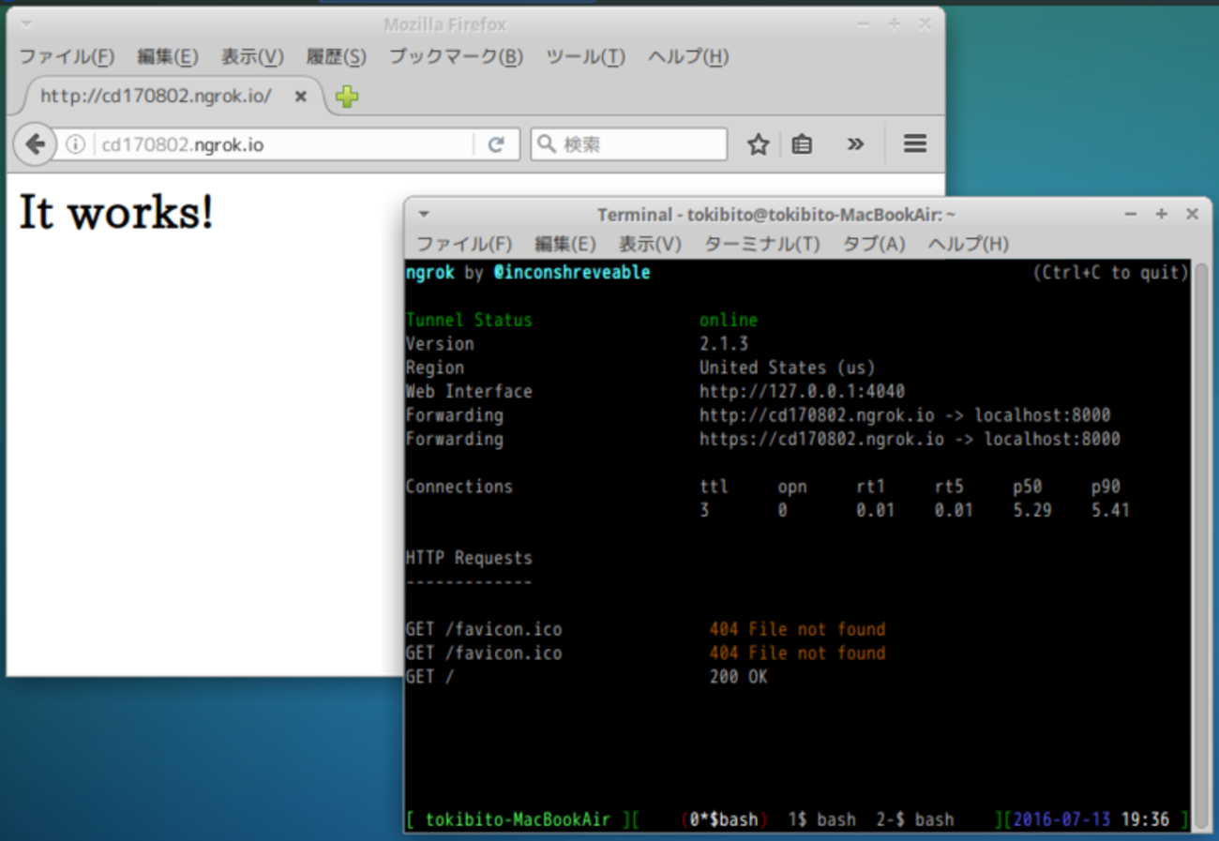The width and height of the screenshot is (1219, 841).
Task: Open the ツール(T) menu in Firefox
Action: [x=585, y=57]
